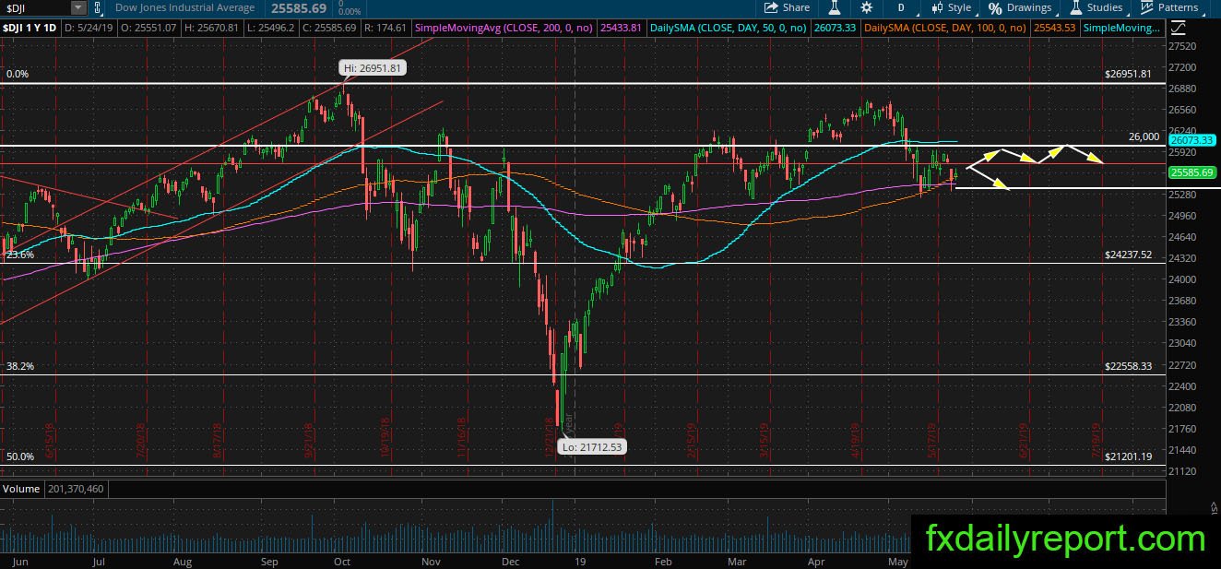Click the 0.0% Fibonacci level label
The height and width of the screenshot is (569, 1221).
(18, 74)
